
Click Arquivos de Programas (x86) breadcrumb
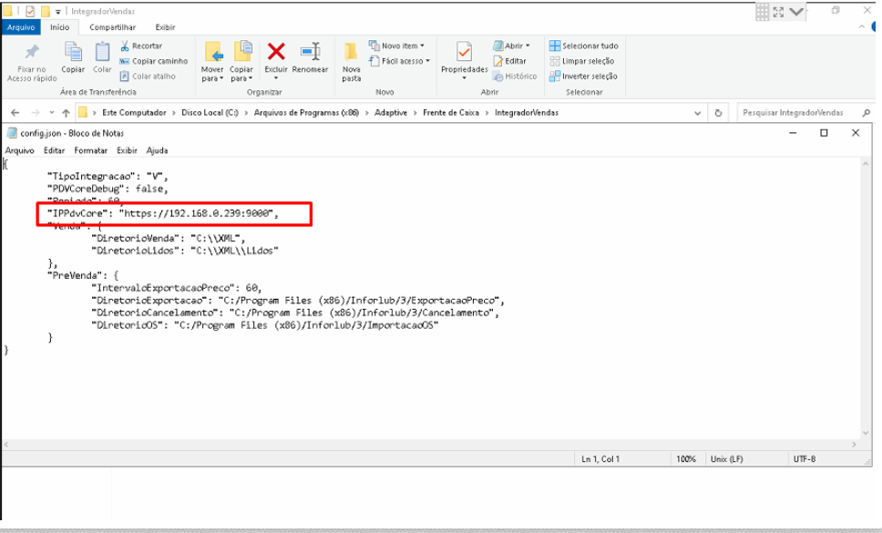click(x=306, y=112)
